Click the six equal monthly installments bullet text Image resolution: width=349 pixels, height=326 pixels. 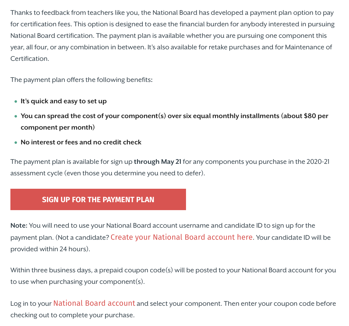pos(174,122)
